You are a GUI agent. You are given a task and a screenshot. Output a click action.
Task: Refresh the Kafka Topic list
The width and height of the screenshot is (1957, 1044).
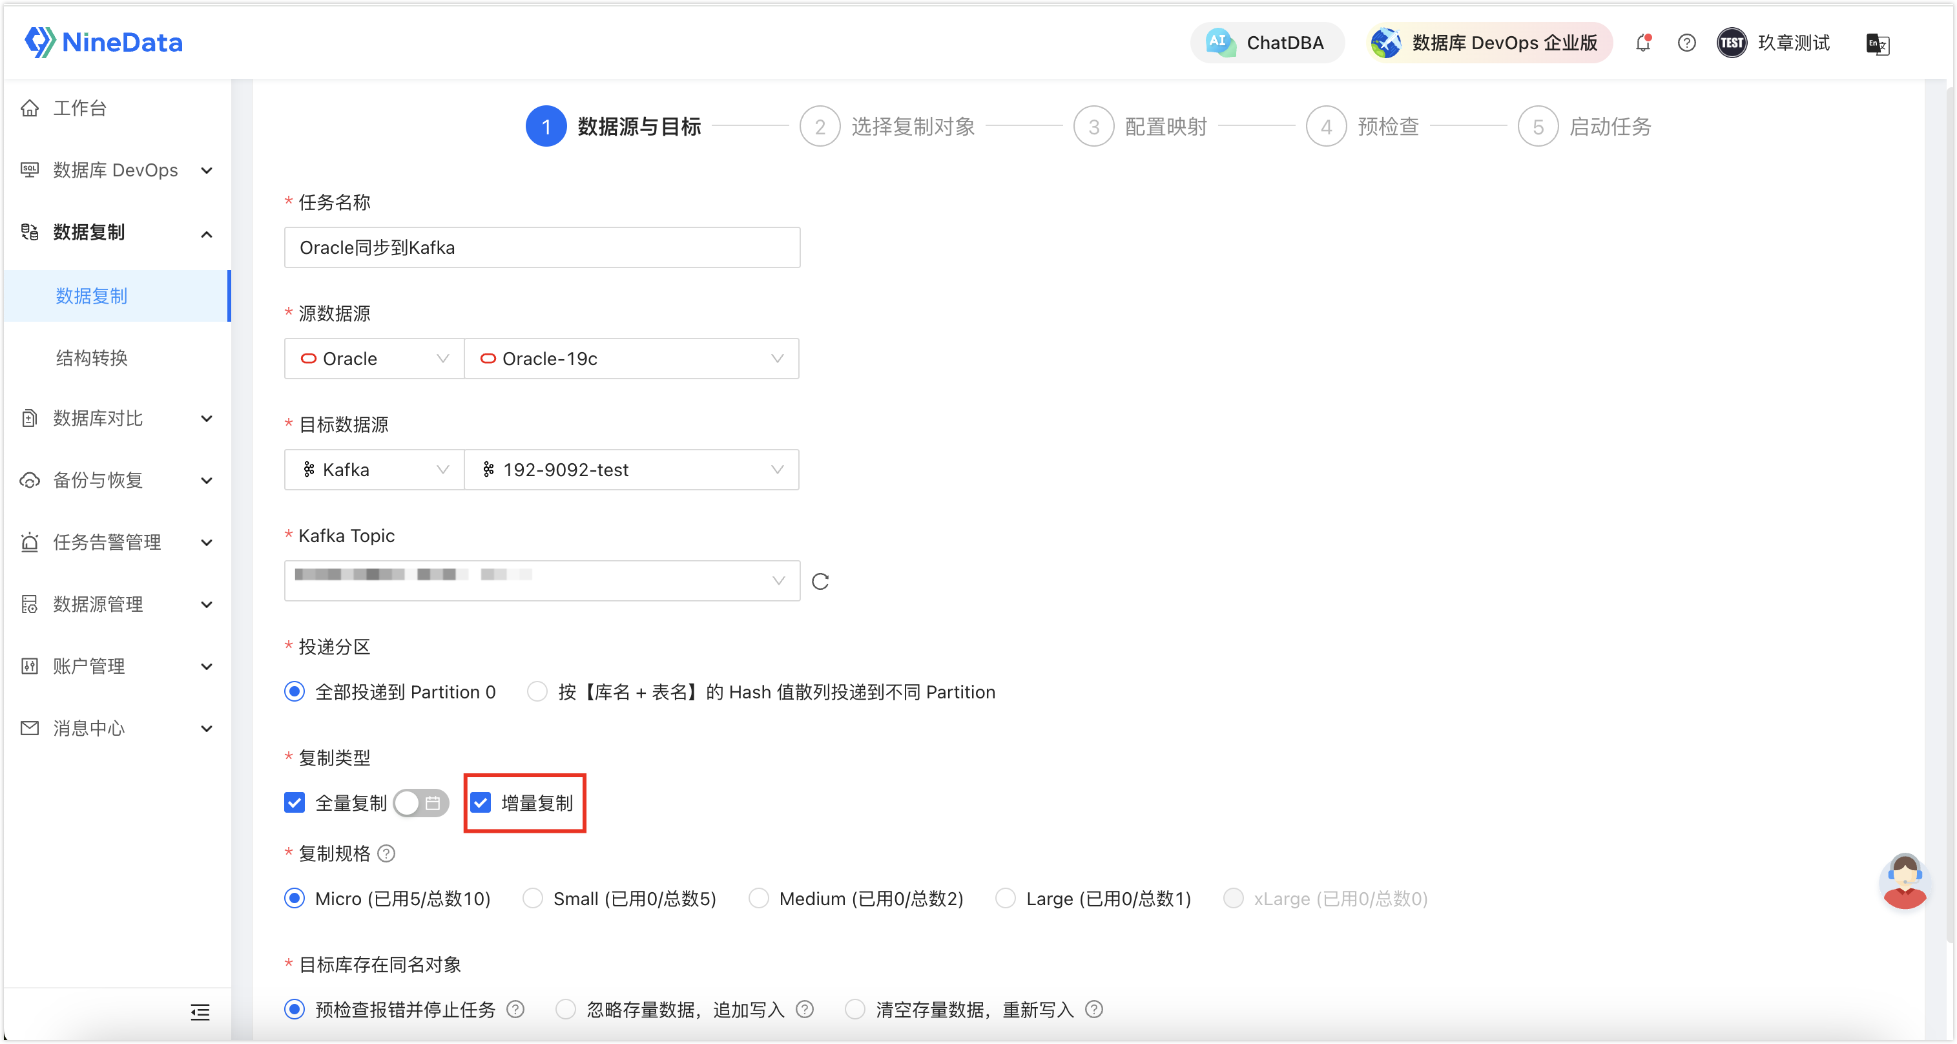pos(820,581)
